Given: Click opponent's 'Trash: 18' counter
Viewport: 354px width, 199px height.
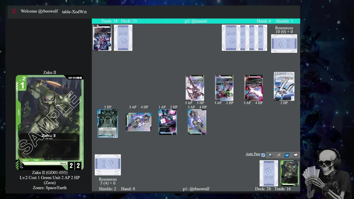Looking at the screenshot, I should pyautogui.click(x=109, y=21).
